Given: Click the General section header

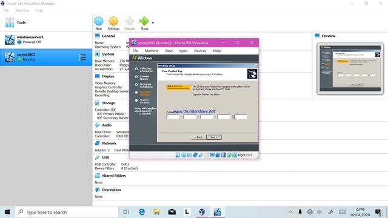Looking at the screenshot, I should pyautogui.click(x=109, y=36).
